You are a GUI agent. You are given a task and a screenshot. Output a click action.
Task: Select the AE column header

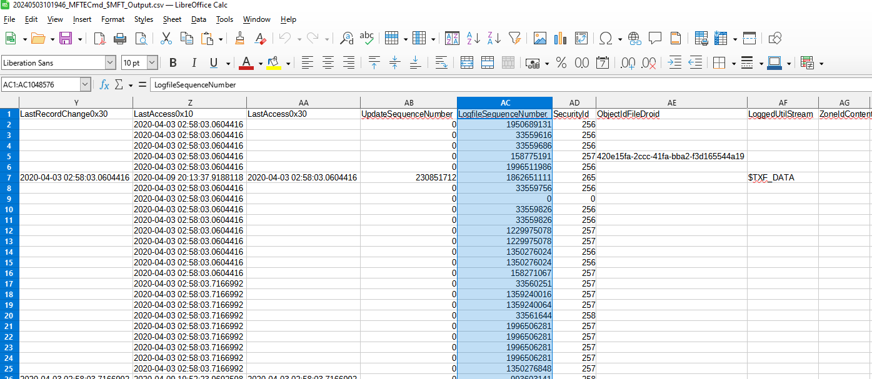click(671, 103)
